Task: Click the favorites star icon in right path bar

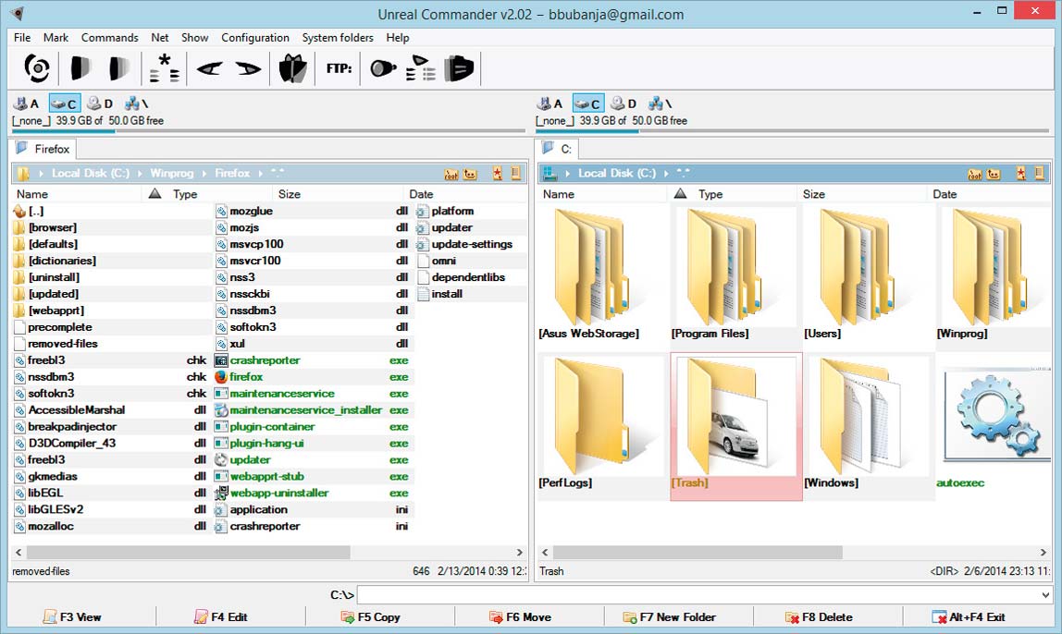Action: click(1020, 174)
